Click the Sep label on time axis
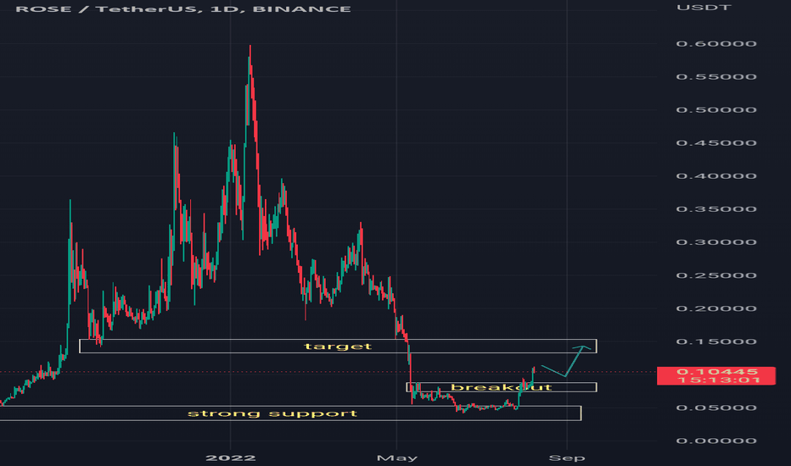The width and height of the screenshot is (791, 466). click(567, 458)
